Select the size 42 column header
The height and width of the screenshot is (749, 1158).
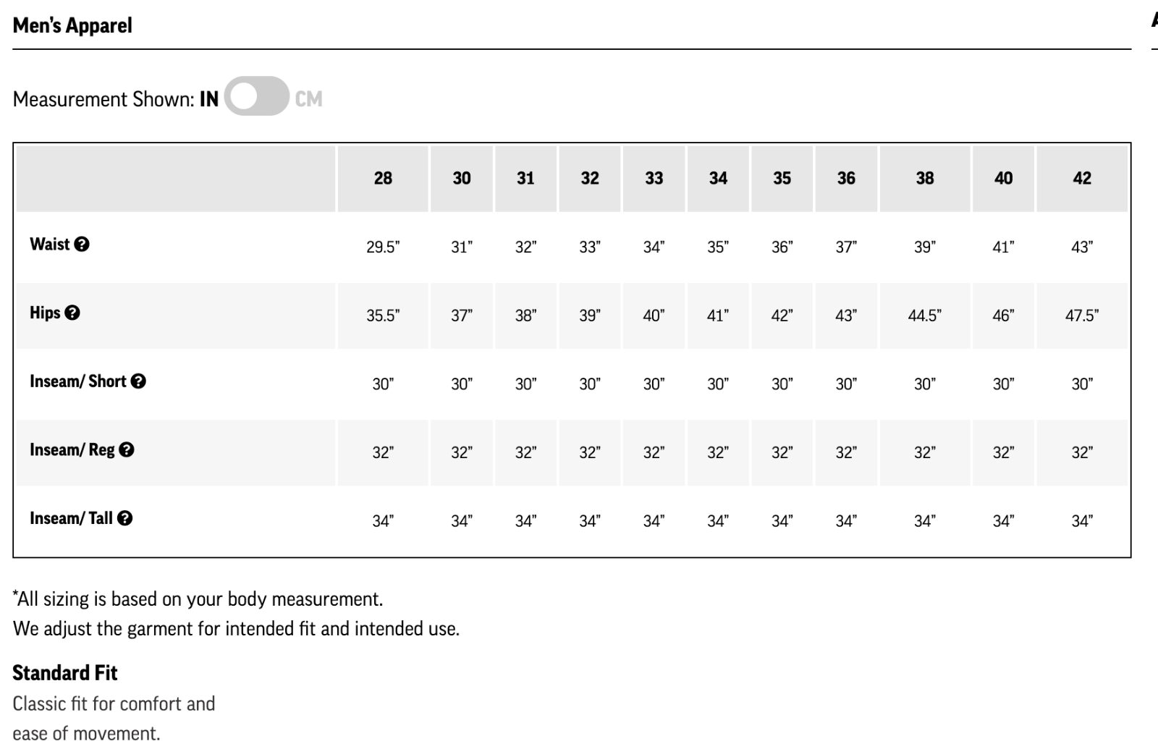pyautogui.click(x=1082, y=178)
